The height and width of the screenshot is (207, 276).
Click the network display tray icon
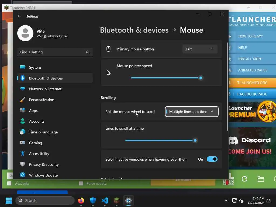(234, 201)
